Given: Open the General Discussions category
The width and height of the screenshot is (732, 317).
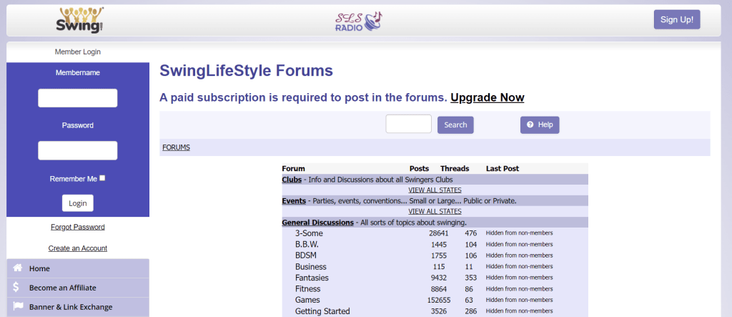Looking at the screenshot, I should click(x=317, y=223).
